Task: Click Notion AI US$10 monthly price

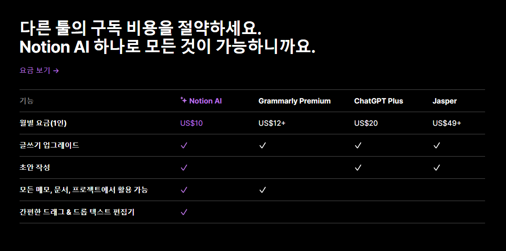Action: (191, 123)
